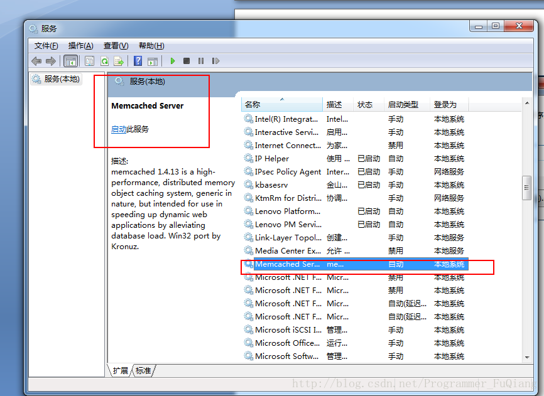The image size is (544, 396).
Task: Switch to the 扩展 tab
Action: click(120, 371)
